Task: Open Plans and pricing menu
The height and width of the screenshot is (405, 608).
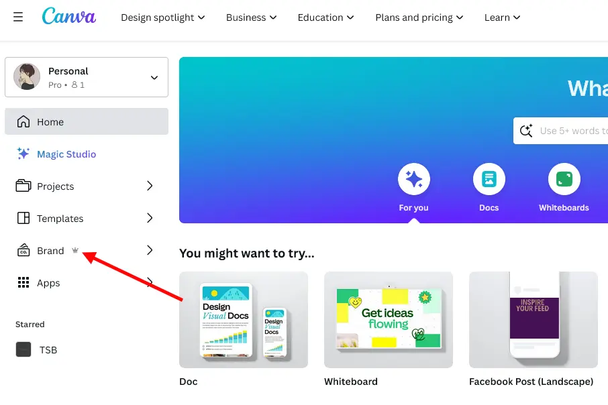Action: [419, 17]
